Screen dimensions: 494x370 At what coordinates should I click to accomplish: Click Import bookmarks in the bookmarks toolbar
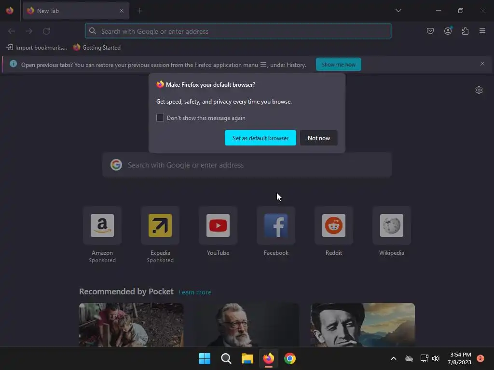(37, 48)
